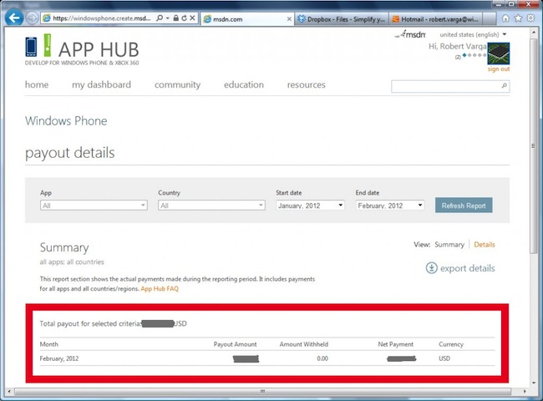This screenshot has height=401, width=543.
Task: Open the home navigation menu
Action: tap(37, 84)
